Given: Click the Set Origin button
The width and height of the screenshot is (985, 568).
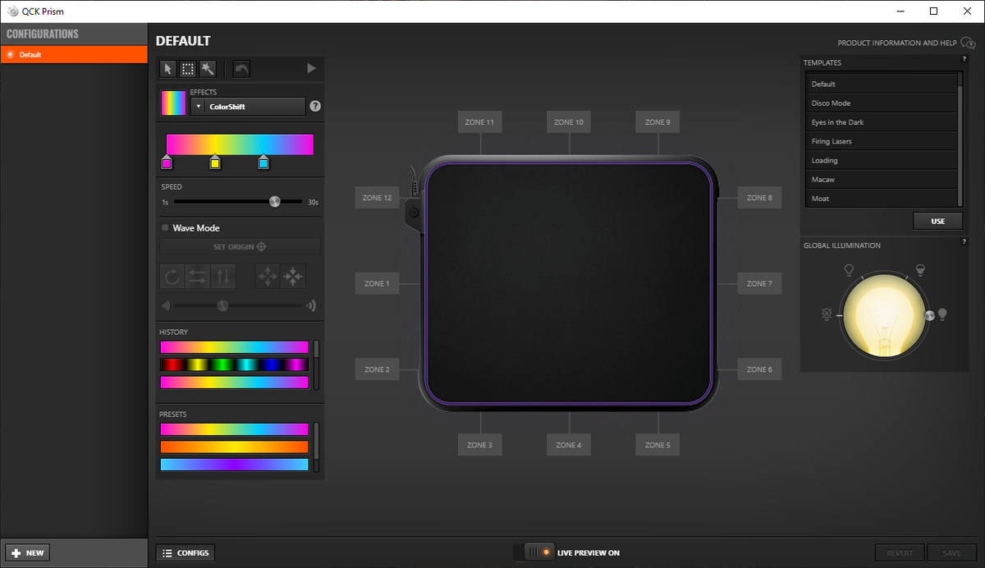Looking at the screenshot, I should click(240, 247).
